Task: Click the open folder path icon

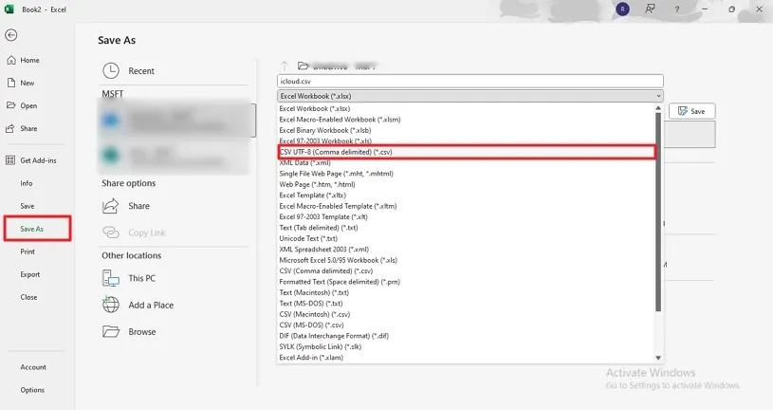Action: tap(303, 65)
